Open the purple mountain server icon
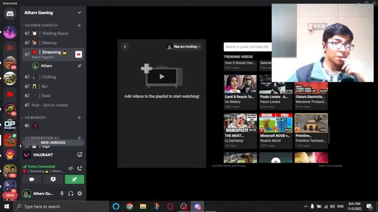The image size is (378, 212). coord(10,32)
